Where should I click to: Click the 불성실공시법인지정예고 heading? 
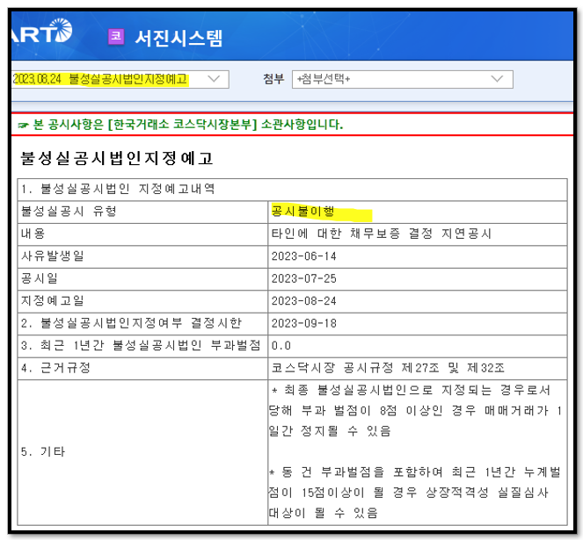(116, 158)
